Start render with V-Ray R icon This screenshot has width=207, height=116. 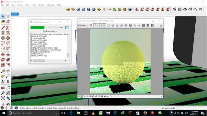pos(78,9)
